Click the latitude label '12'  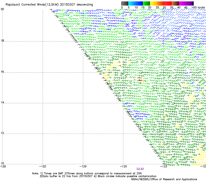coord(2,133)
